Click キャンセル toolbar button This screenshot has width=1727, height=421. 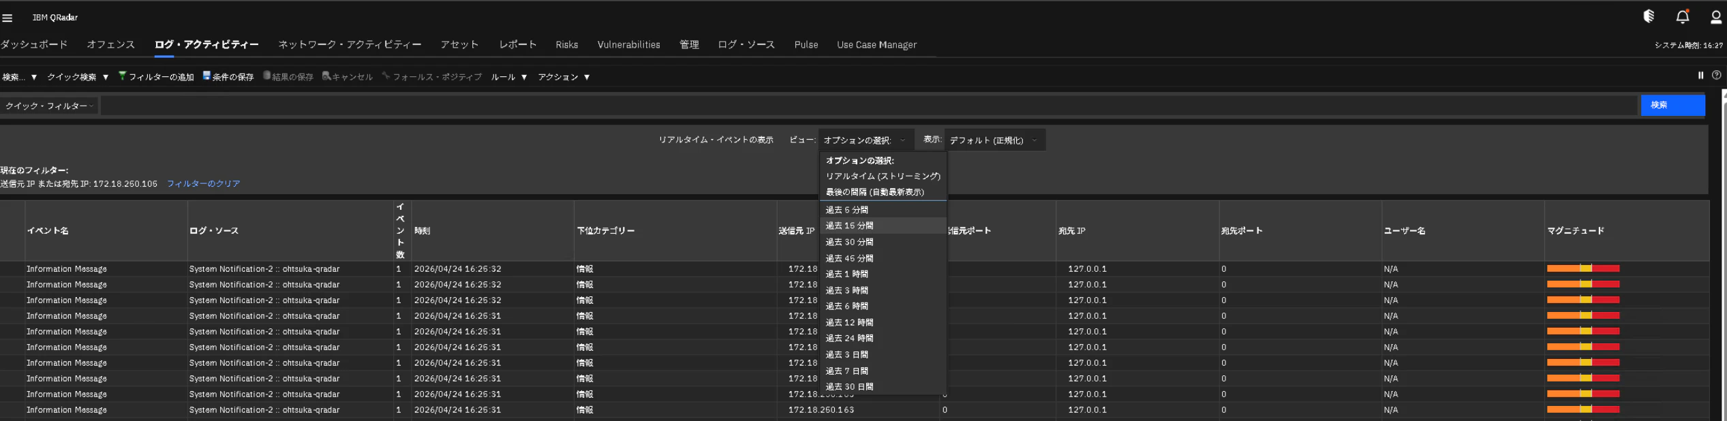(348, 77)
